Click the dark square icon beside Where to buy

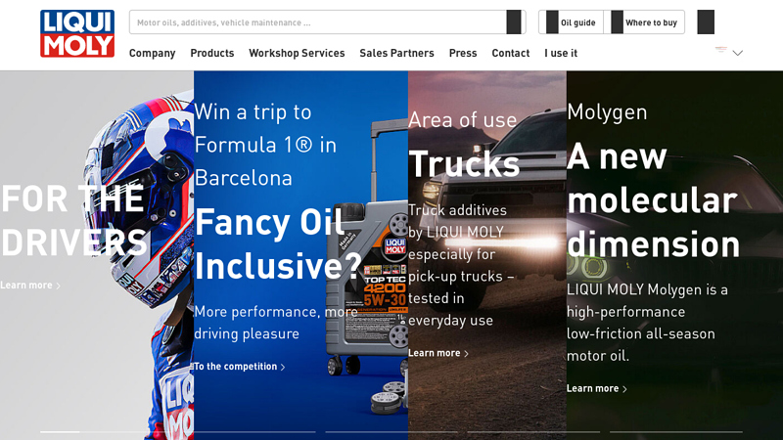coord(706,22)
